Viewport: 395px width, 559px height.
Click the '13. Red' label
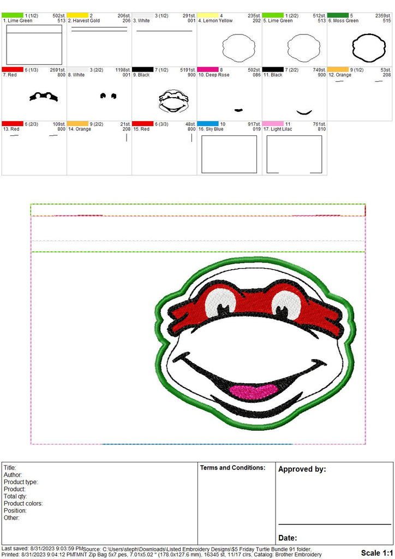pos(11,129)
